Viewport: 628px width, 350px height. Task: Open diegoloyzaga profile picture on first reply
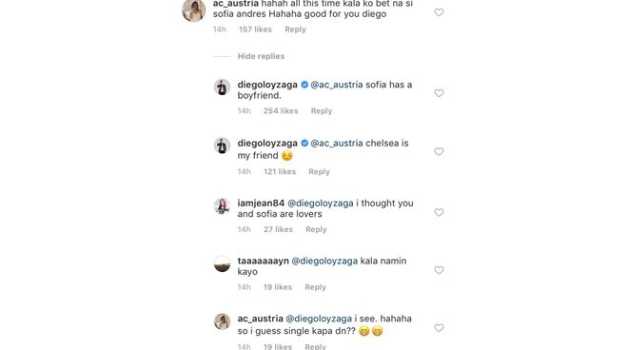tap(222, 87)
